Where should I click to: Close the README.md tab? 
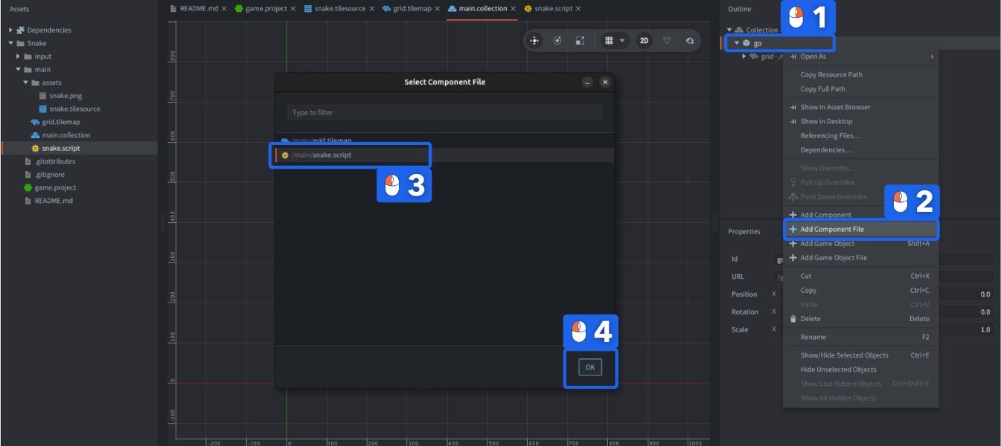click(x=224, y=9)
